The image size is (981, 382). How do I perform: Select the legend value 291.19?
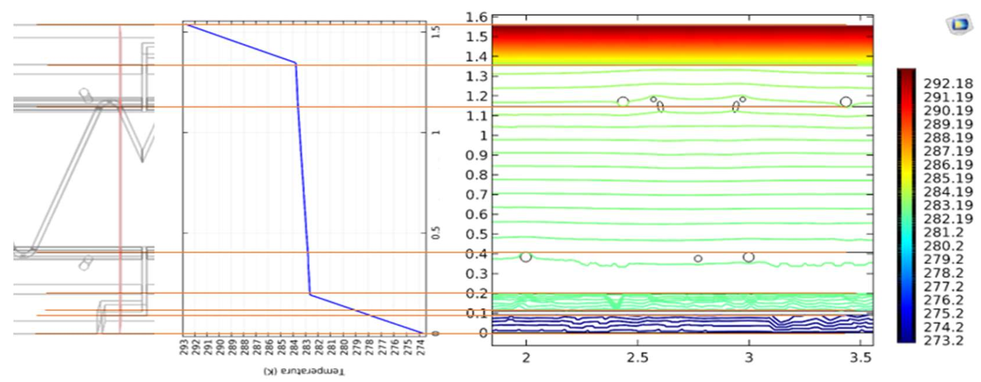coord(948,97)
